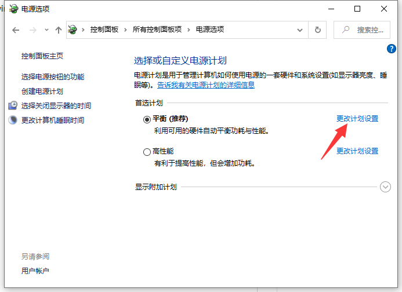Open 控制面板主页 link
Screen dimensions: 402x292
point(42,56)
